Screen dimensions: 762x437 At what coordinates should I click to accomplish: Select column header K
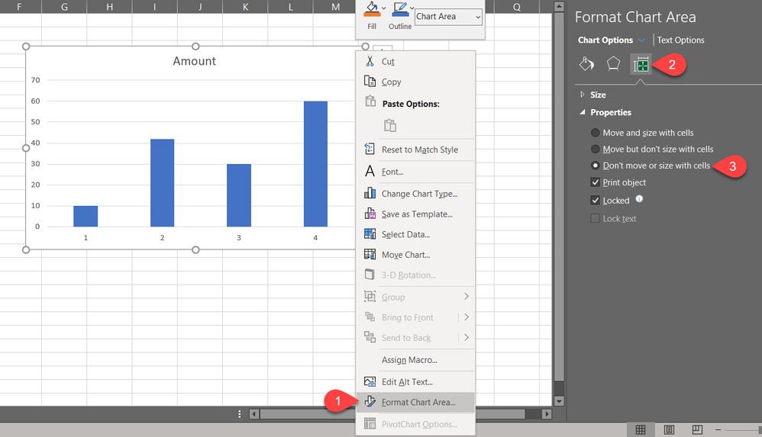pos(245,7)
